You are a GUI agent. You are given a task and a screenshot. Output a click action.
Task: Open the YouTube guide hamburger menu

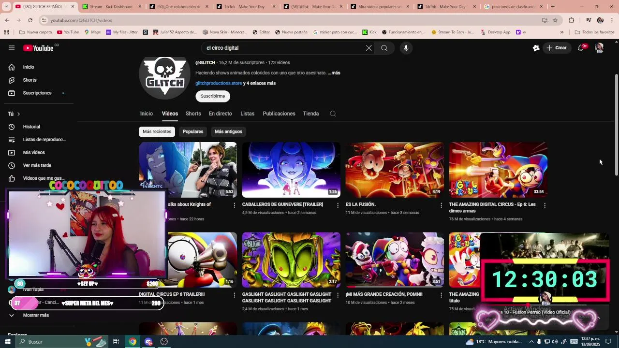click(x=12, y=48)
